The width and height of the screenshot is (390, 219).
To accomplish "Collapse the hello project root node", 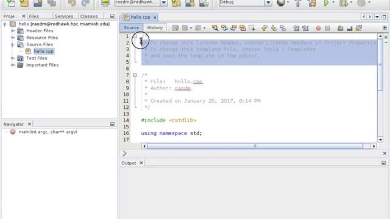I will pyautogui.click(x=5, y=24).
